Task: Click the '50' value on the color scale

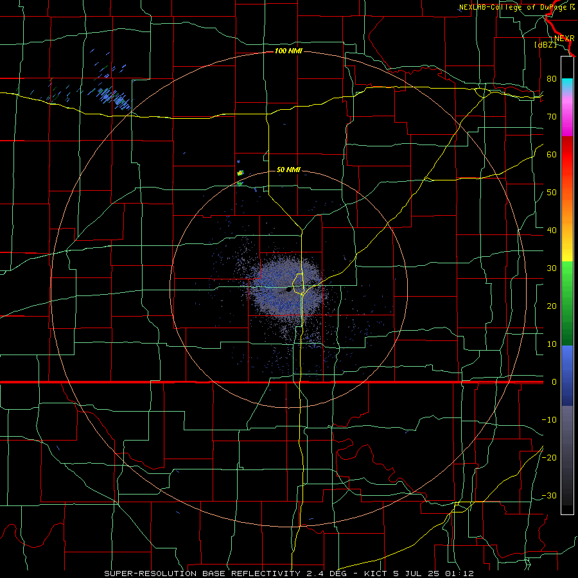Action: click(x=552, y=193)
